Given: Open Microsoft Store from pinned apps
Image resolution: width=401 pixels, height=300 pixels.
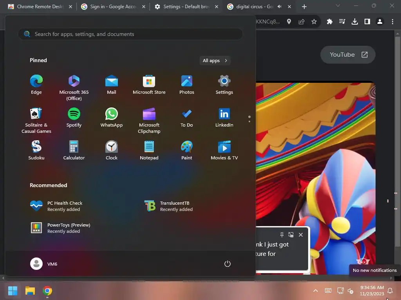Looking at the screenshot, I should pyautogui.click(x=149, y=85).
